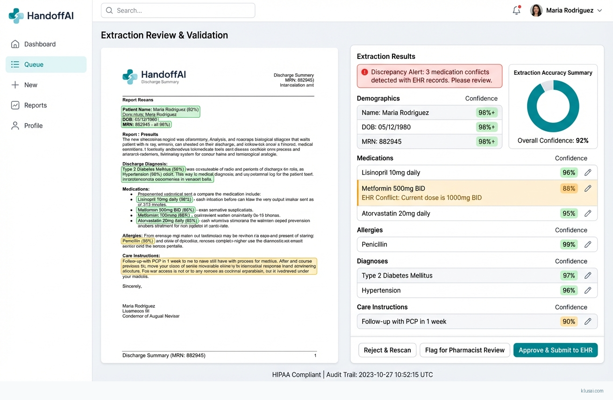Click the New item in sidebar
Viewport: 613px width, 400px height.
pos(31,85)
